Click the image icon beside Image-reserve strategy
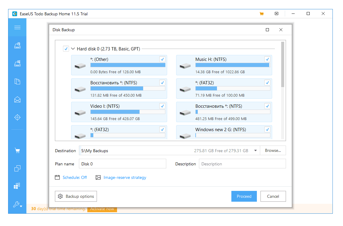Image resolution: width=343 pixels, height=226 pixels. click(x=98, y=177)
